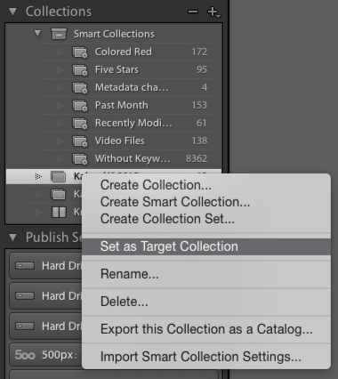Click the Without Keyw… smart collection icon
This screenshot has width=338, height=379.
coord(80,159)
